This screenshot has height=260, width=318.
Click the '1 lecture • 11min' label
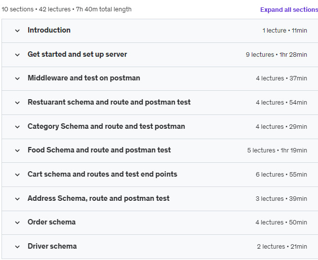285,31
